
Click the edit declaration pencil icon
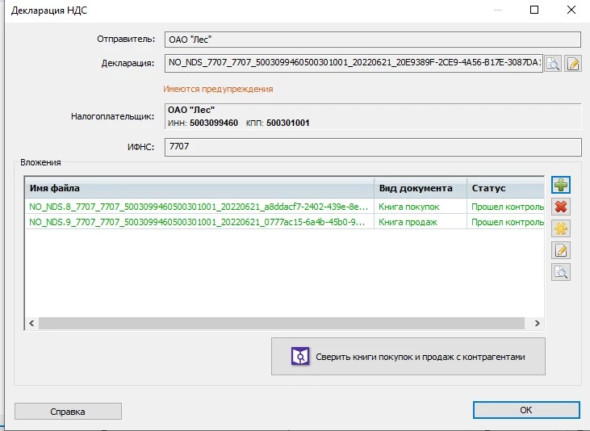click(x=573, y=65)
